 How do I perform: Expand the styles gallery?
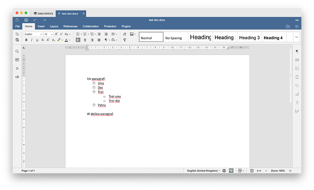pyautogui.click(x=297, y=37)
